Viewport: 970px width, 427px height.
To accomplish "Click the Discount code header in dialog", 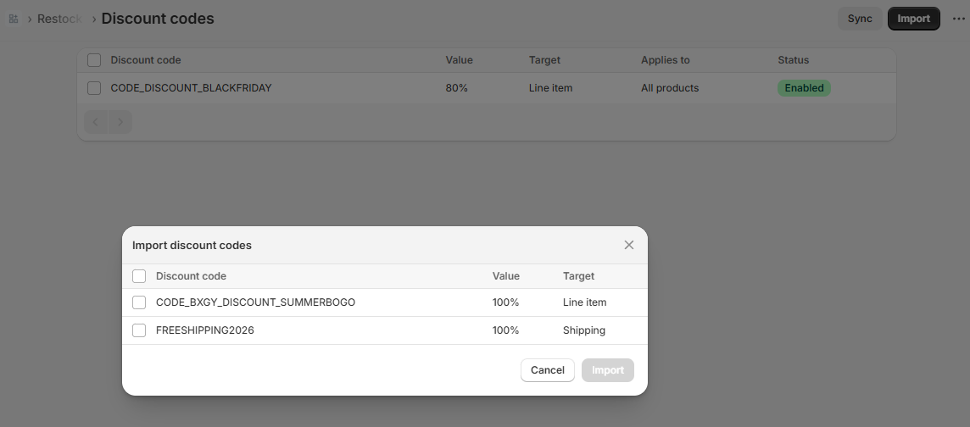I will [x=191, y=275].
